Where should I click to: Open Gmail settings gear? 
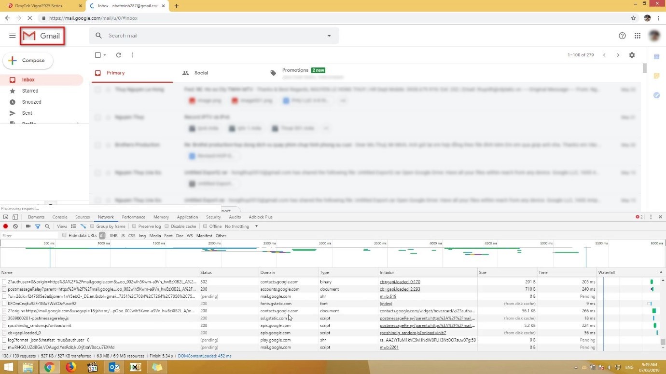632,55
